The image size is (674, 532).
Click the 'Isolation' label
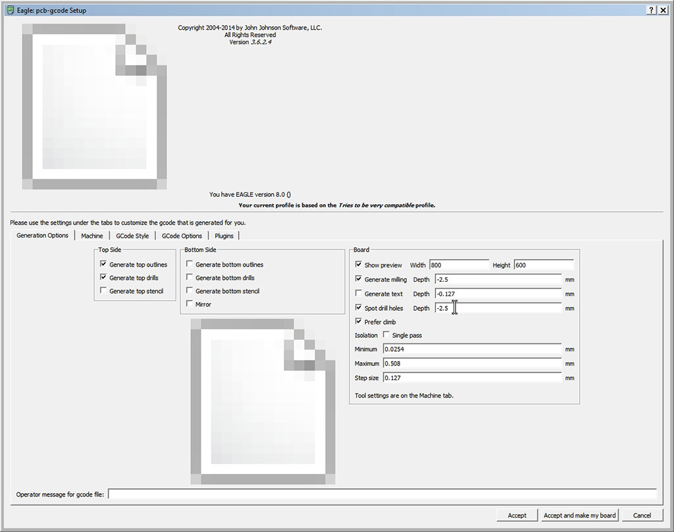(366, 335)
